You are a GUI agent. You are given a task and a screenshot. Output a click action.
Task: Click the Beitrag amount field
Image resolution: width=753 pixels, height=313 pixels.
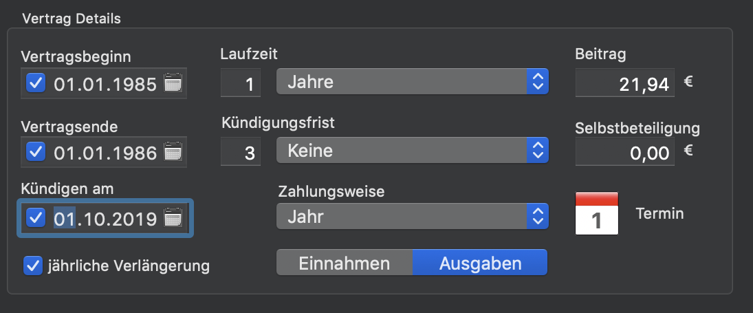(625, 83)
